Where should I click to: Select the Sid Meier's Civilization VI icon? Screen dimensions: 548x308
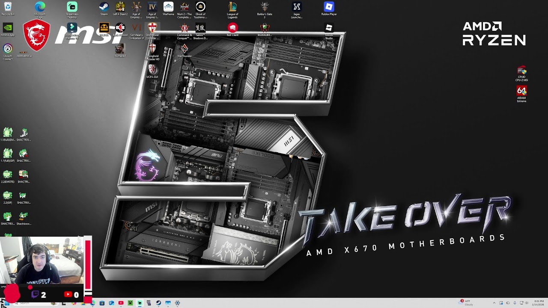point(136,31)
